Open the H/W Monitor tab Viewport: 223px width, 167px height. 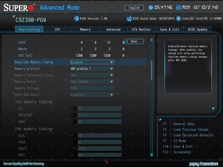pos(141,29)
